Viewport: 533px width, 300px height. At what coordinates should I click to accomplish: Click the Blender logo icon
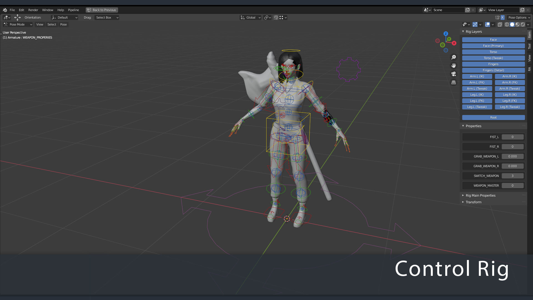(5, 10)
